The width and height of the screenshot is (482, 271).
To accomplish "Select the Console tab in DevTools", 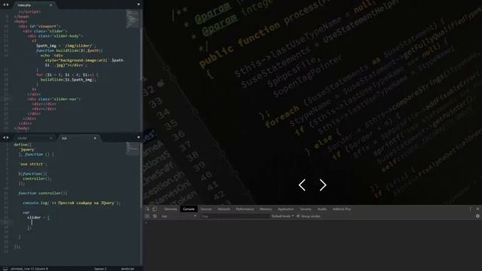I will pyautogui.click(x=188, y=209).
